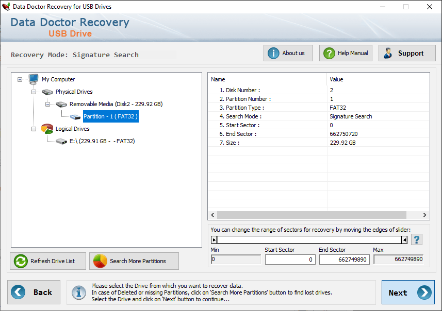Click the sector range slider track
The image size is (442, 311).
tap(309, 240)
